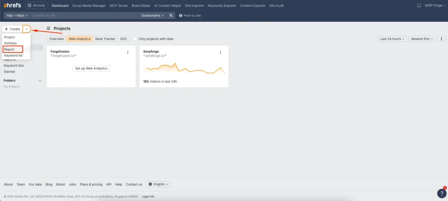Expand the Create dropdown arrow

tap(27, 29)
